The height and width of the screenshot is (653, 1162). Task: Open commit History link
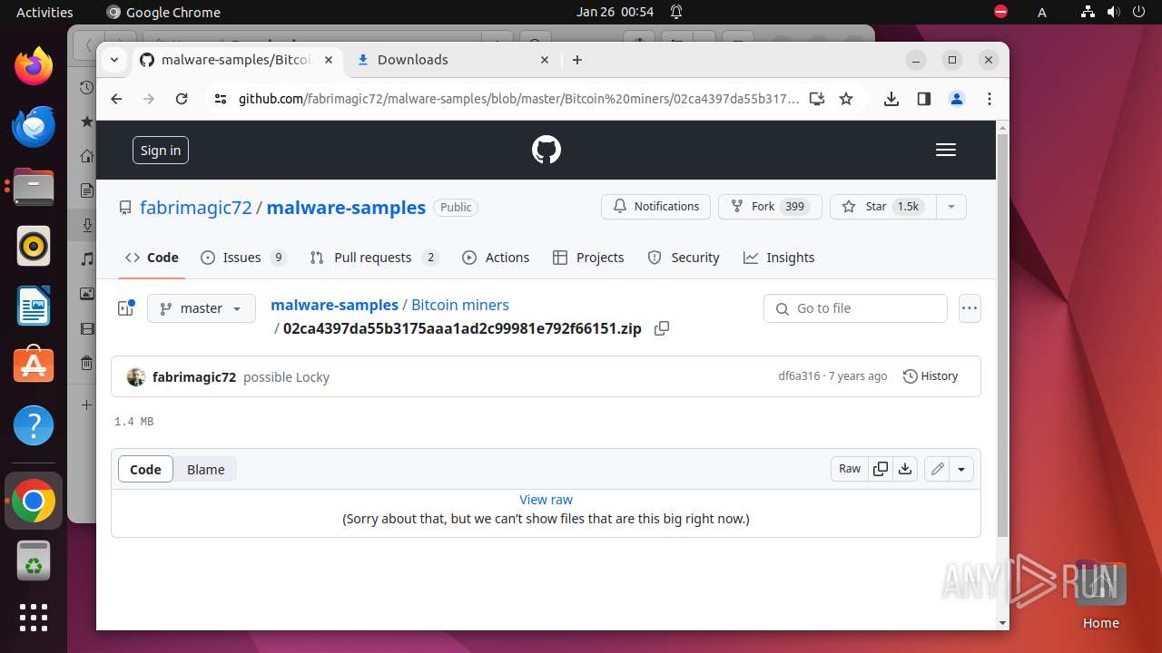931,376
